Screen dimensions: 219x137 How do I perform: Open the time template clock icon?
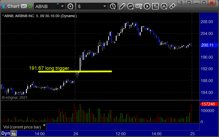[113, 6]
